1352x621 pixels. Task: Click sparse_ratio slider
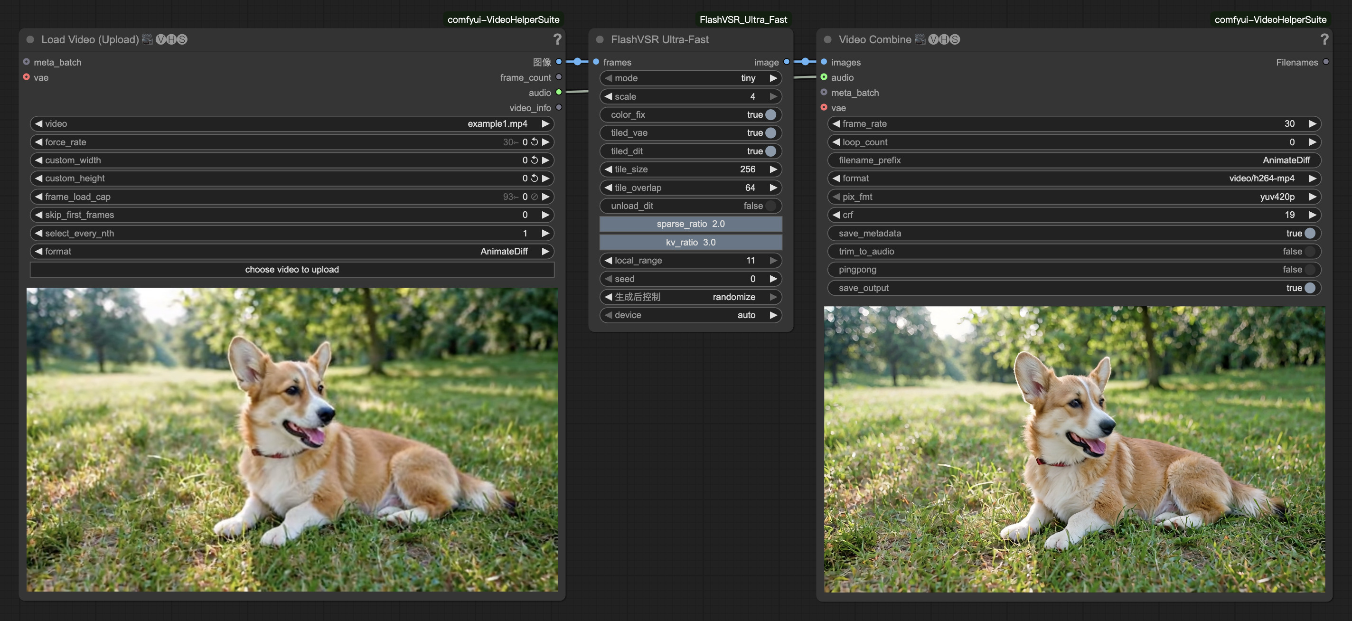(x=690, y=224)
